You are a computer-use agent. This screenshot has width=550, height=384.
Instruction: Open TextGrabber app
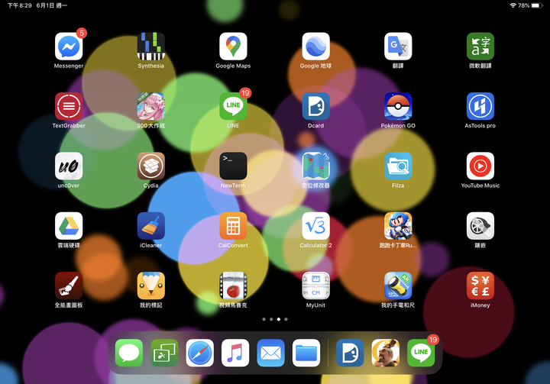pos(69,106)
